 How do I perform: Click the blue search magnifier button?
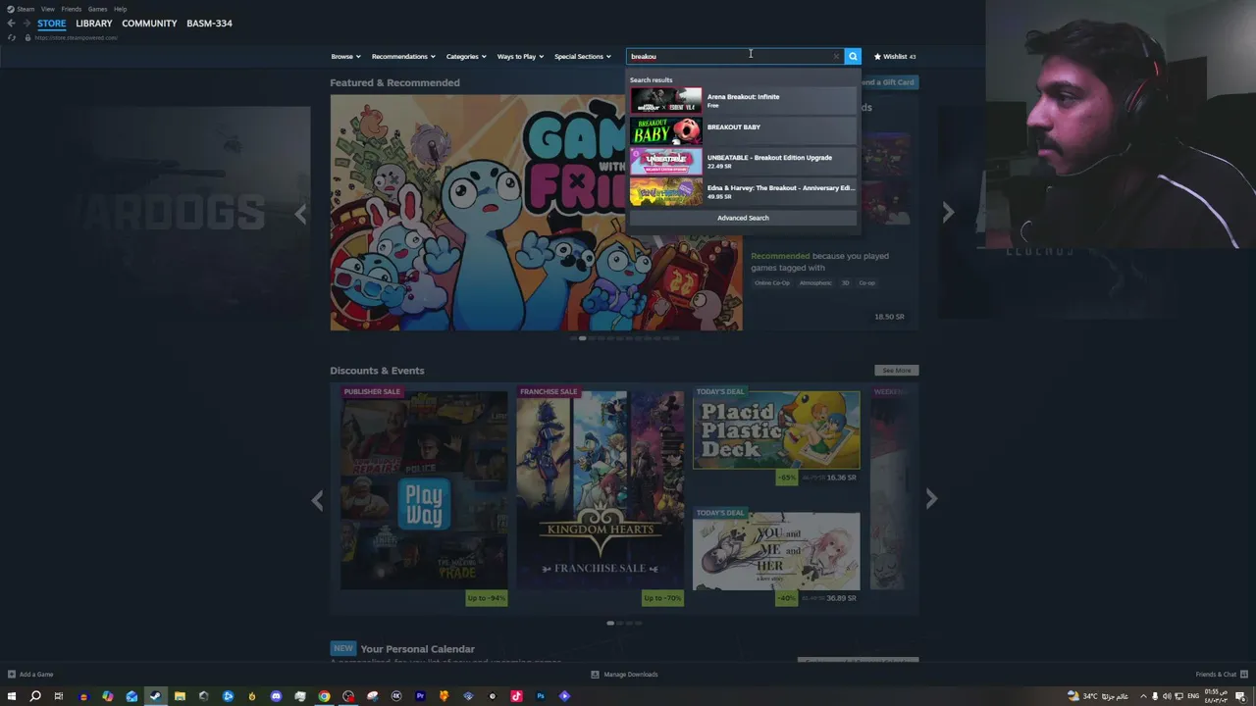point(853,56)
